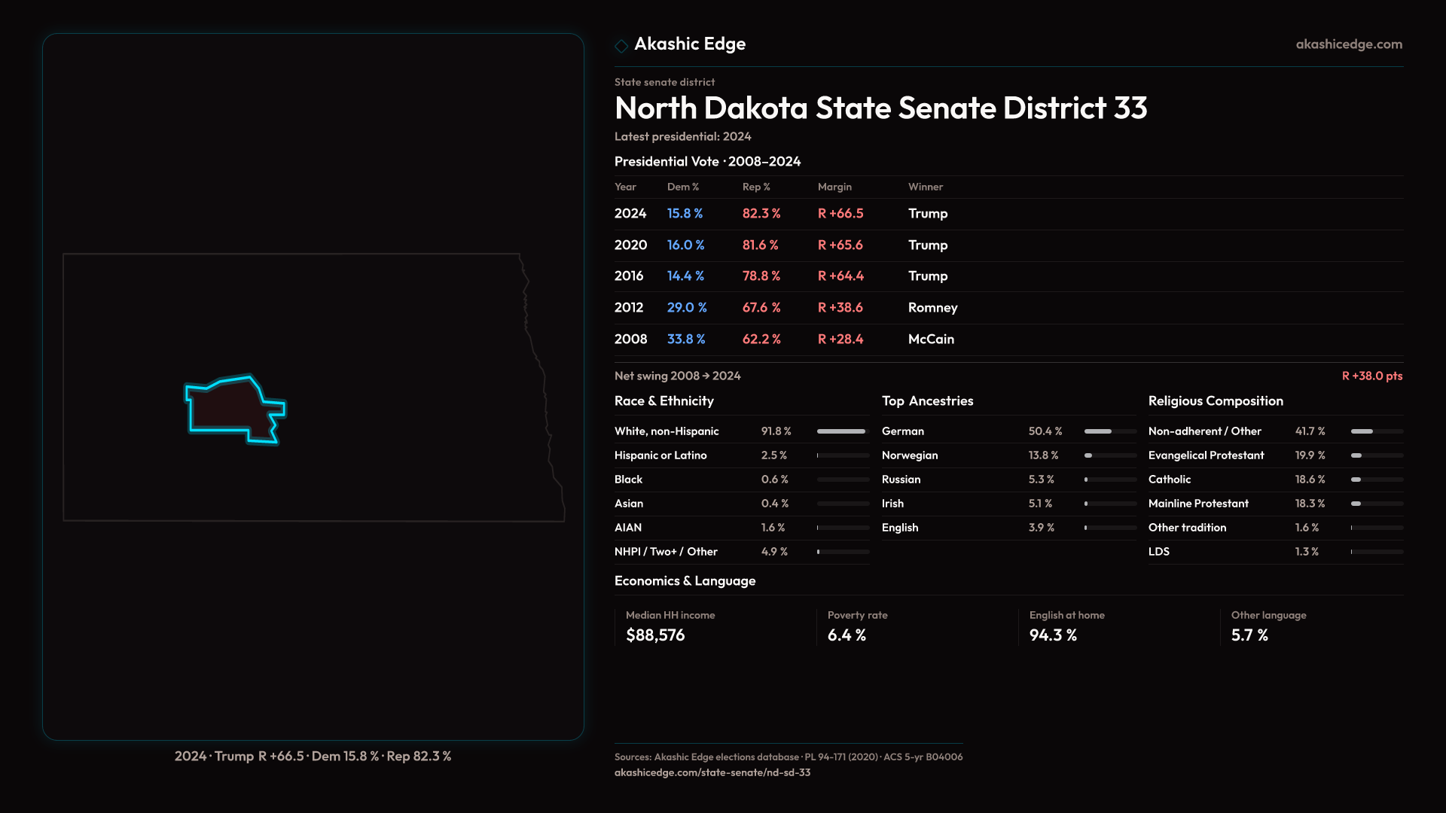
Task: Click the Margin column header
Action: click(x=834, y=187)
